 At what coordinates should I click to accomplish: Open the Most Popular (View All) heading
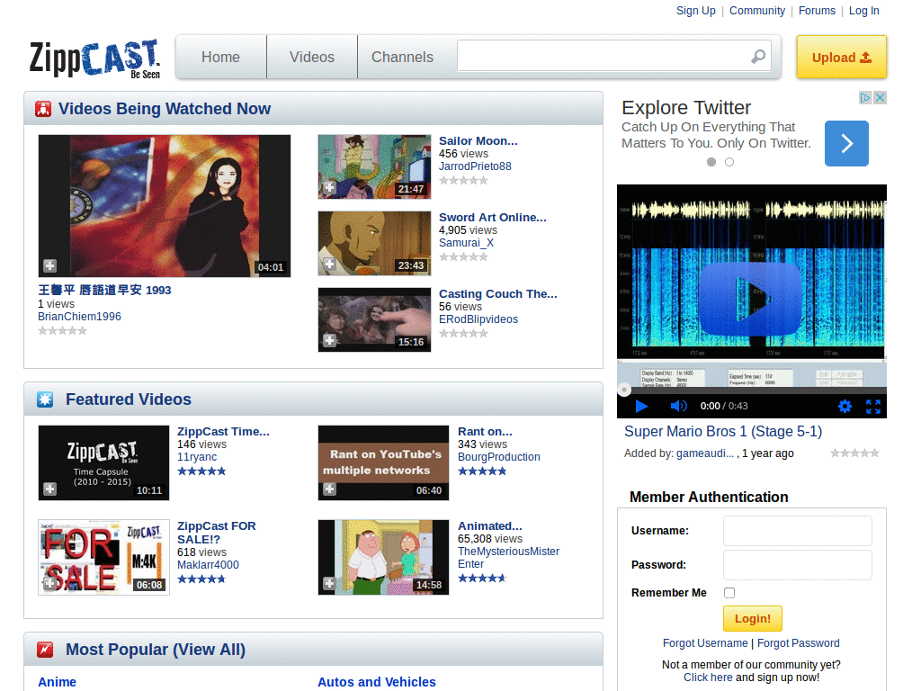point(156,650)
